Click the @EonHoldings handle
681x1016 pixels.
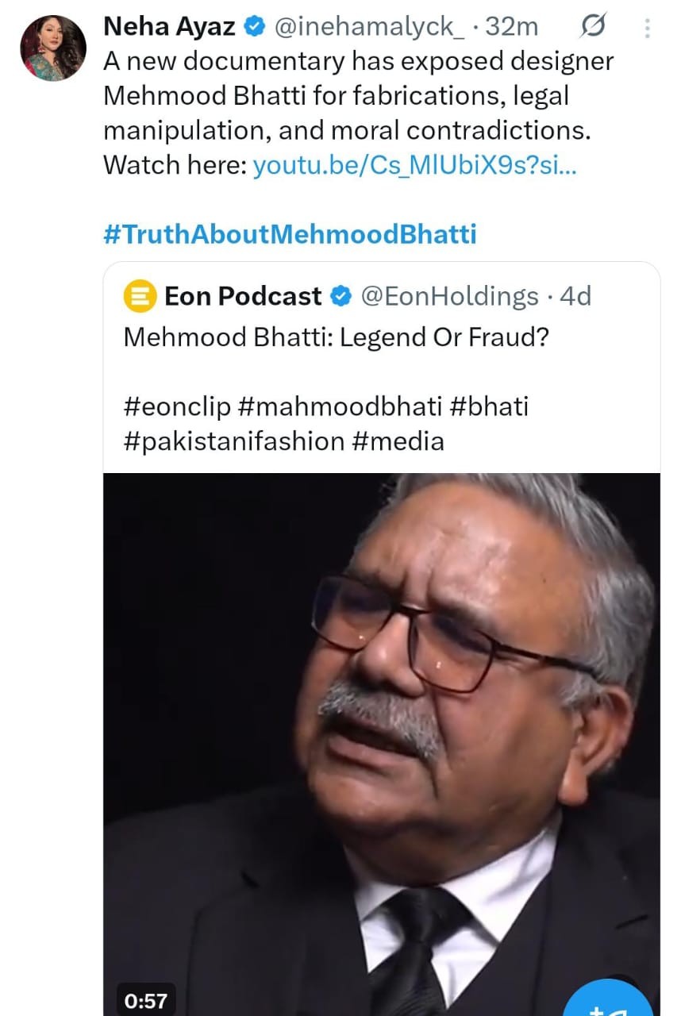click(x=449, y=297)
